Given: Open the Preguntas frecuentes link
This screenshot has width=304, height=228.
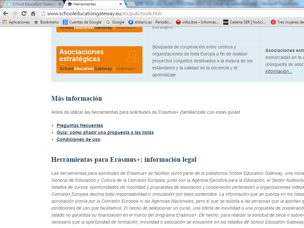Looking at the screenshot, I should coord(80,125).
